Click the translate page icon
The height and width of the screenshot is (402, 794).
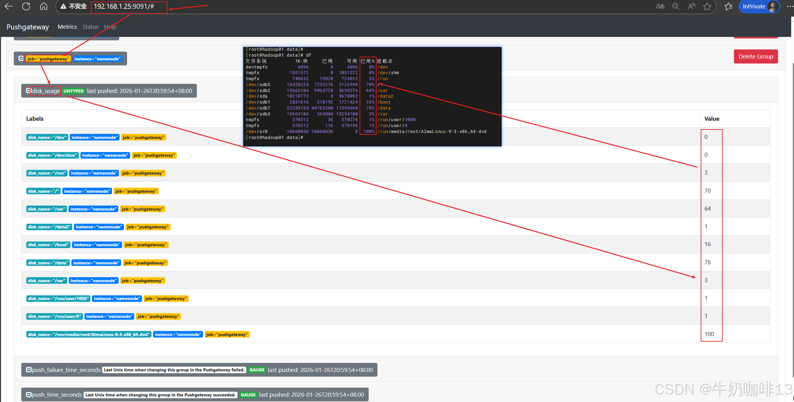pyautogui.click(x=660, y=6)
